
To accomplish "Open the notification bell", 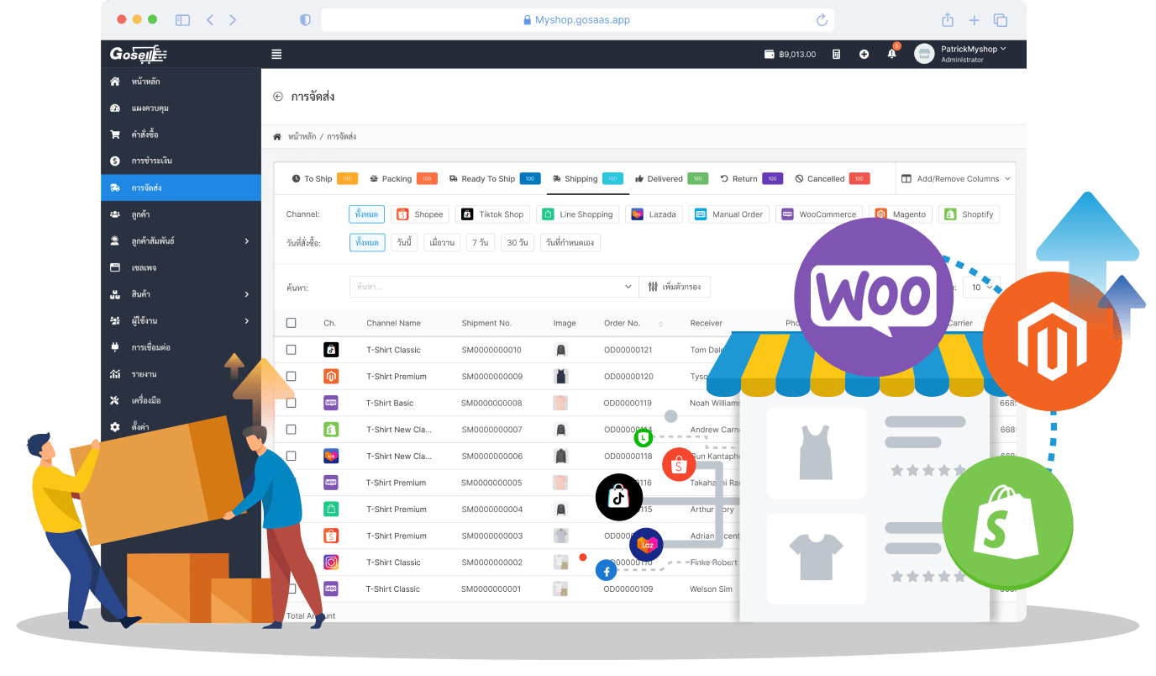I will tap(892, 54).
